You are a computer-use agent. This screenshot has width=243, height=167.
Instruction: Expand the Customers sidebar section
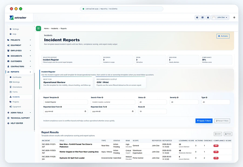point(19,61)
